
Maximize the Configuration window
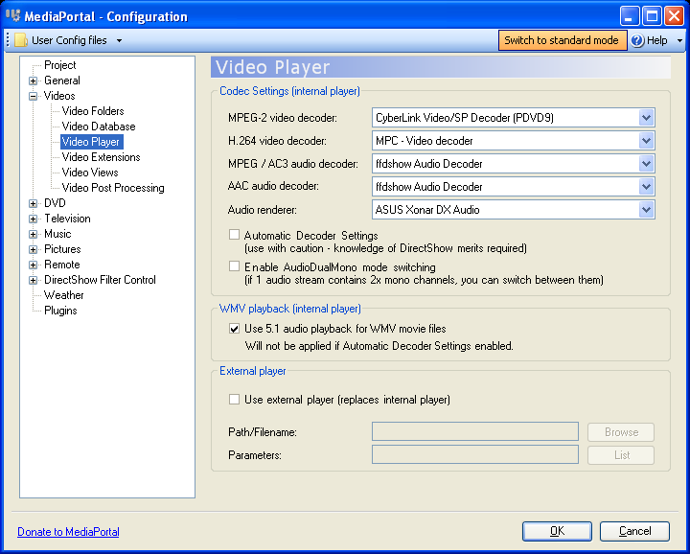click(652, 16)
